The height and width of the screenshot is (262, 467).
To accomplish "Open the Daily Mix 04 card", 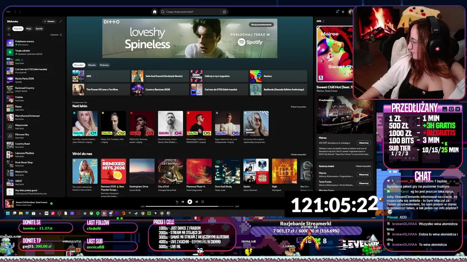I will (x=170, y=127).
